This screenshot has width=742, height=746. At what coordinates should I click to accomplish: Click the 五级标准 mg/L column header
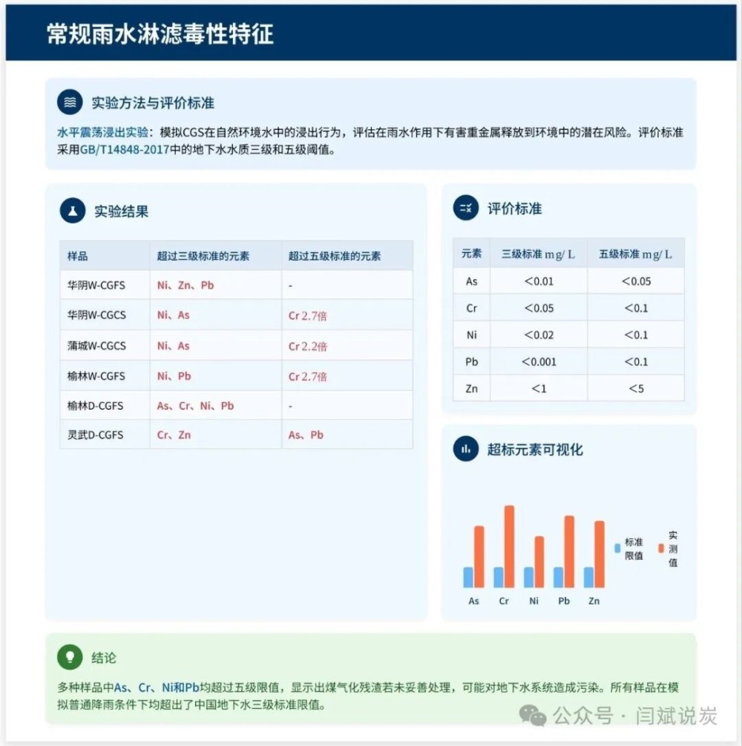pyautogui.click(x=635, y=254)
